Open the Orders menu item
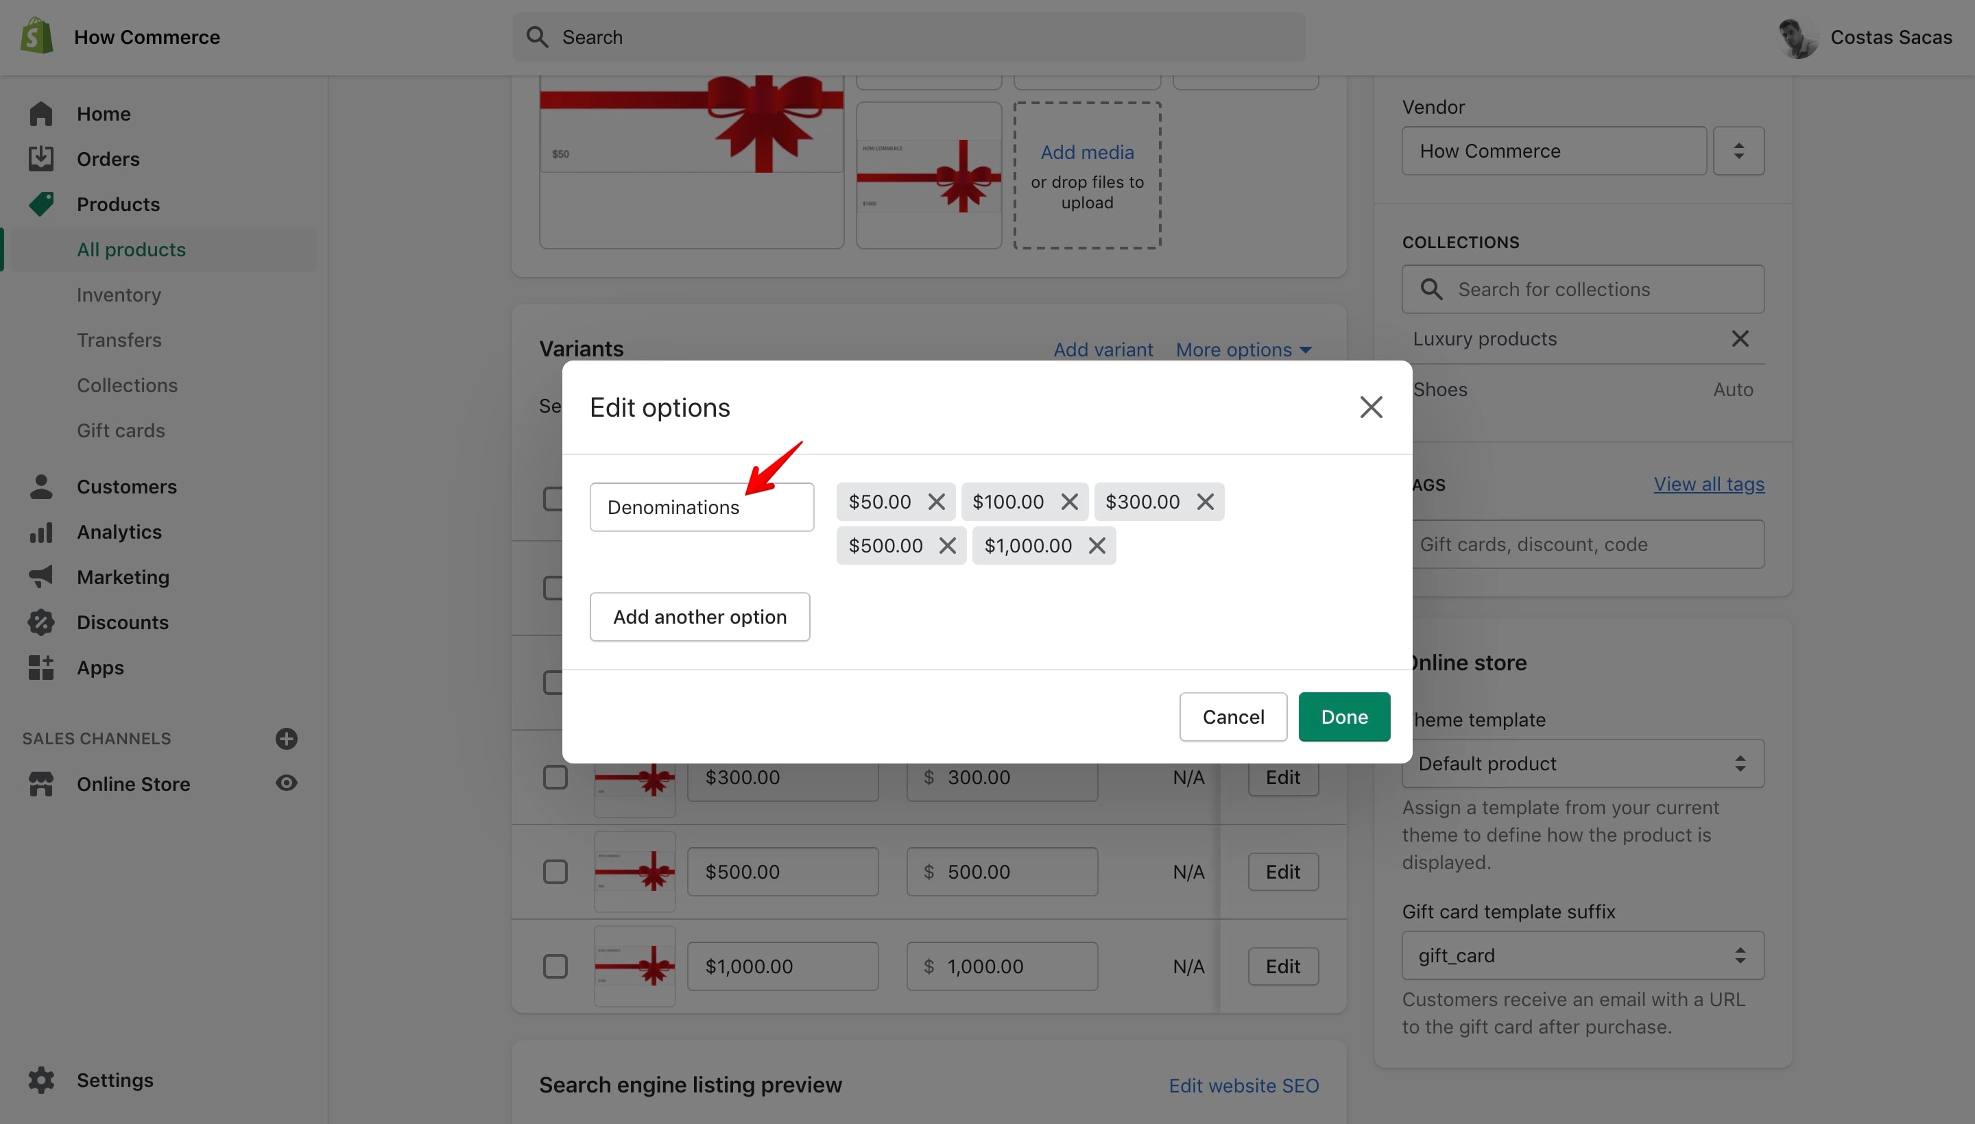 point(108,159)
